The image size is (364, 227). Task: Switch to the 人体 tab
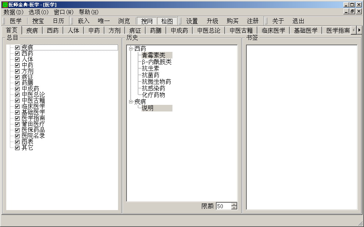pyautogui.click(x=74, y=31)
